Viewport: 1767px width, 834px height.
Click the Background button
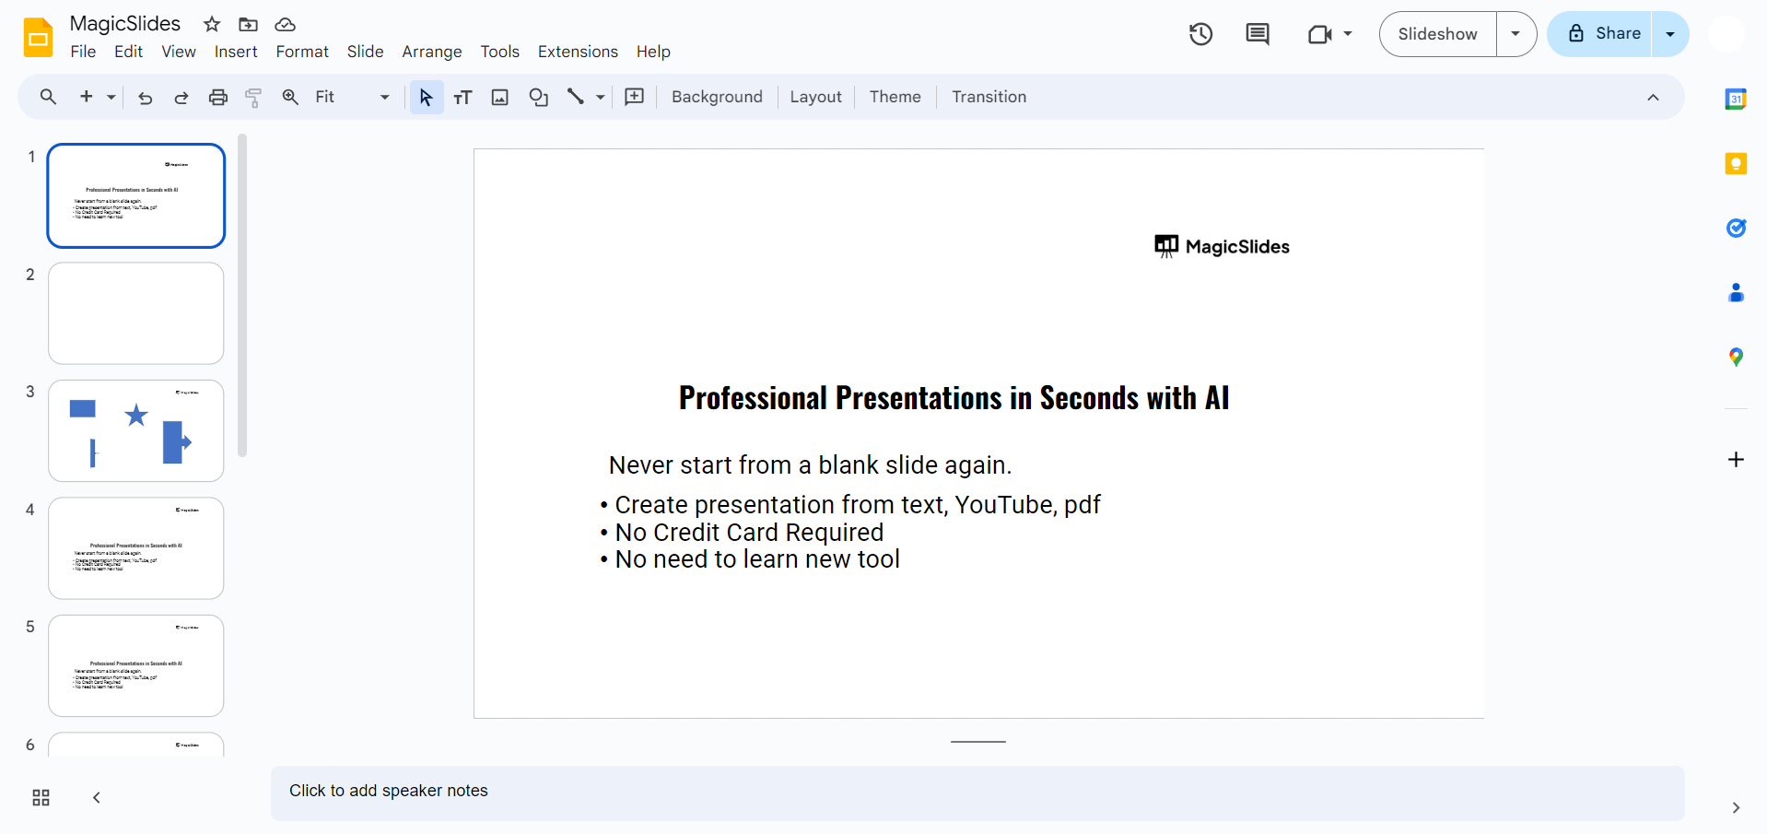click(717, 98)
